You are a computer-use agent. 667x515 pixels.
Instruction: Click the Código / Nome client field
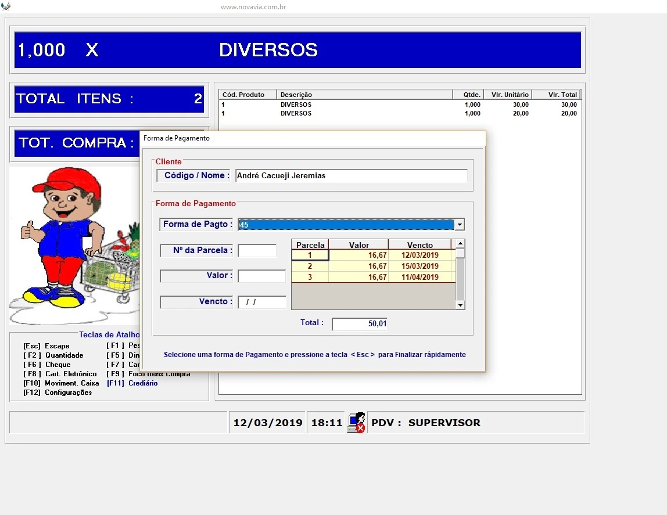pos(351,176)
